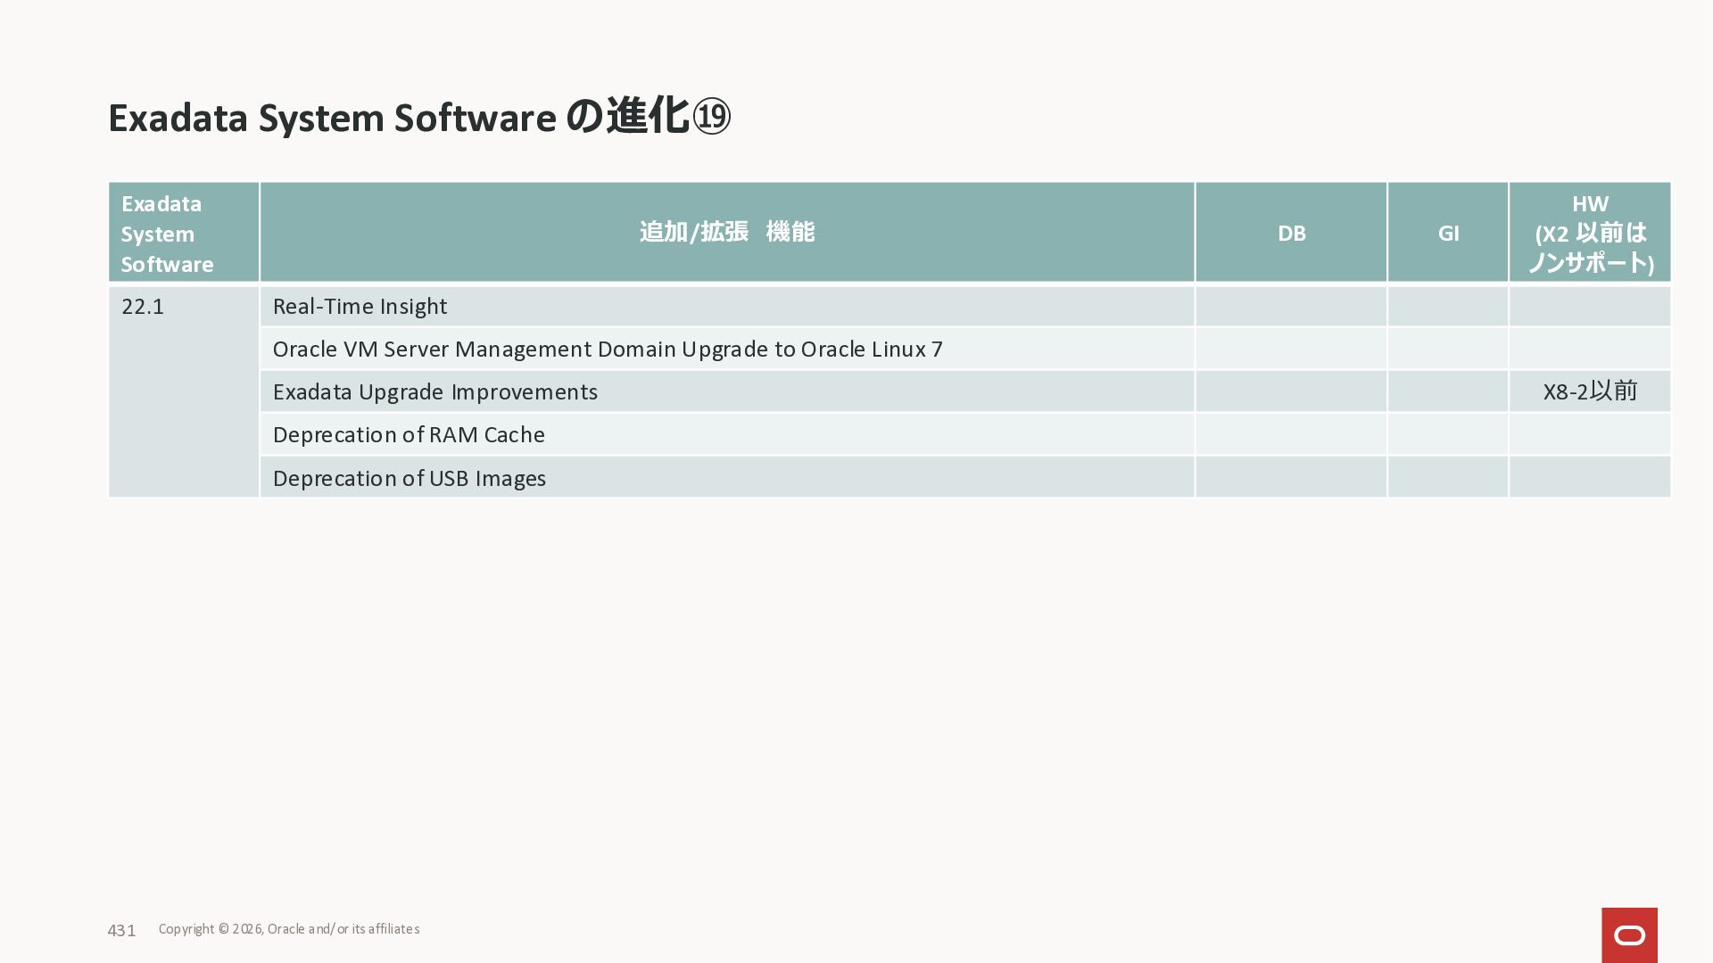Screen dimensions: 1713x963
Task: Select the Exadata Upgrade Improvements row
Action: click(x=434, y=392)
